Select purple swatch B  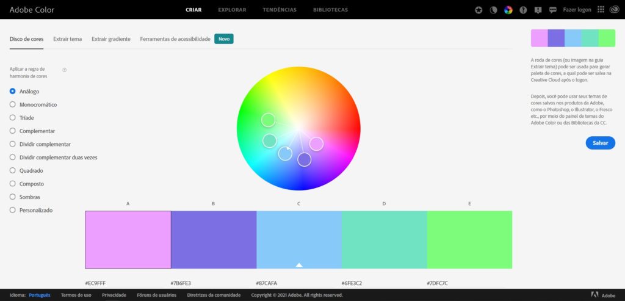(x=214, y=239)
